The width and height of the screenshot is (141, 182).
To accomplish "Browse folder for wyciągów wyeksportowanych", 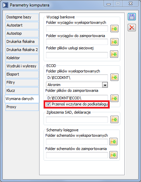I will 114,29.
